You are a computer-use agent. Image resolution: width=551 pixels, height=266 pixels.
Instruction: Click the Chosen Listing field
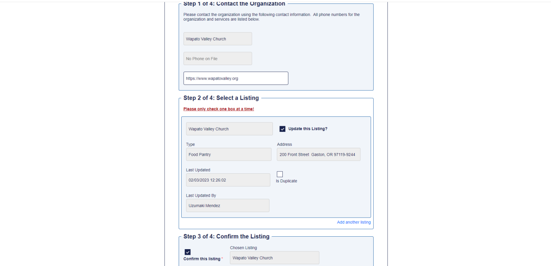[275, 258]
